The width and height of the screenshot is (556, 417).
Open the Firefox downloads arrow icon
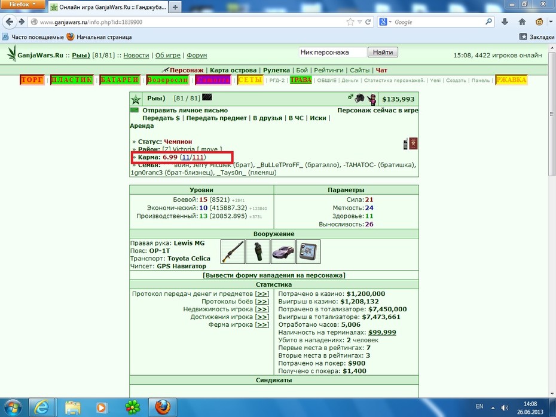[505, 22]
